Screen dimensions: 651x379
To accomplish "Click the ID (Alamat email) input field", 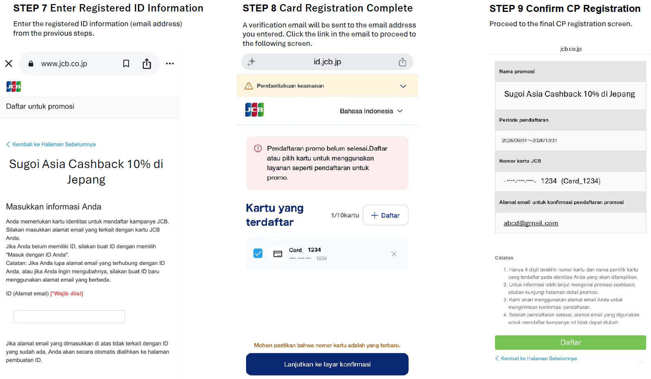I will 69,317.
